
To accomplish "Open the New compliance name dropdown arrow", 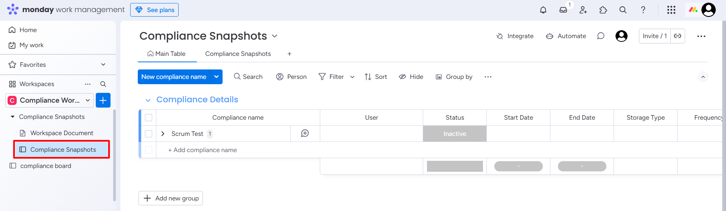I will coord(216,77).
